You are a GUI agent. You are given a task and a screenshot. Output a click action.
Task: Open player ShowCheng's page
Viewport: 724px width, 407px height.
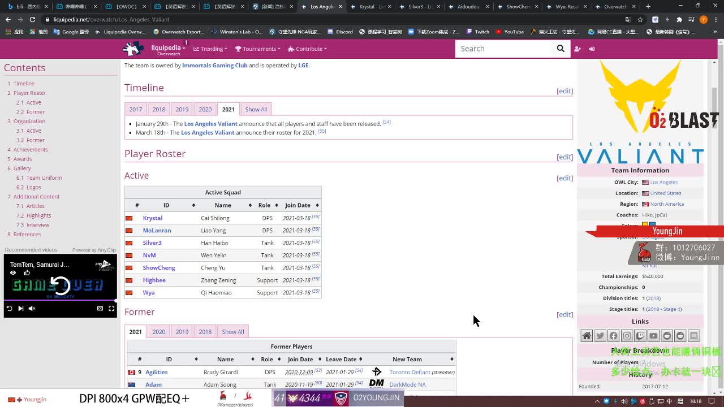click(x=159, y=267)
